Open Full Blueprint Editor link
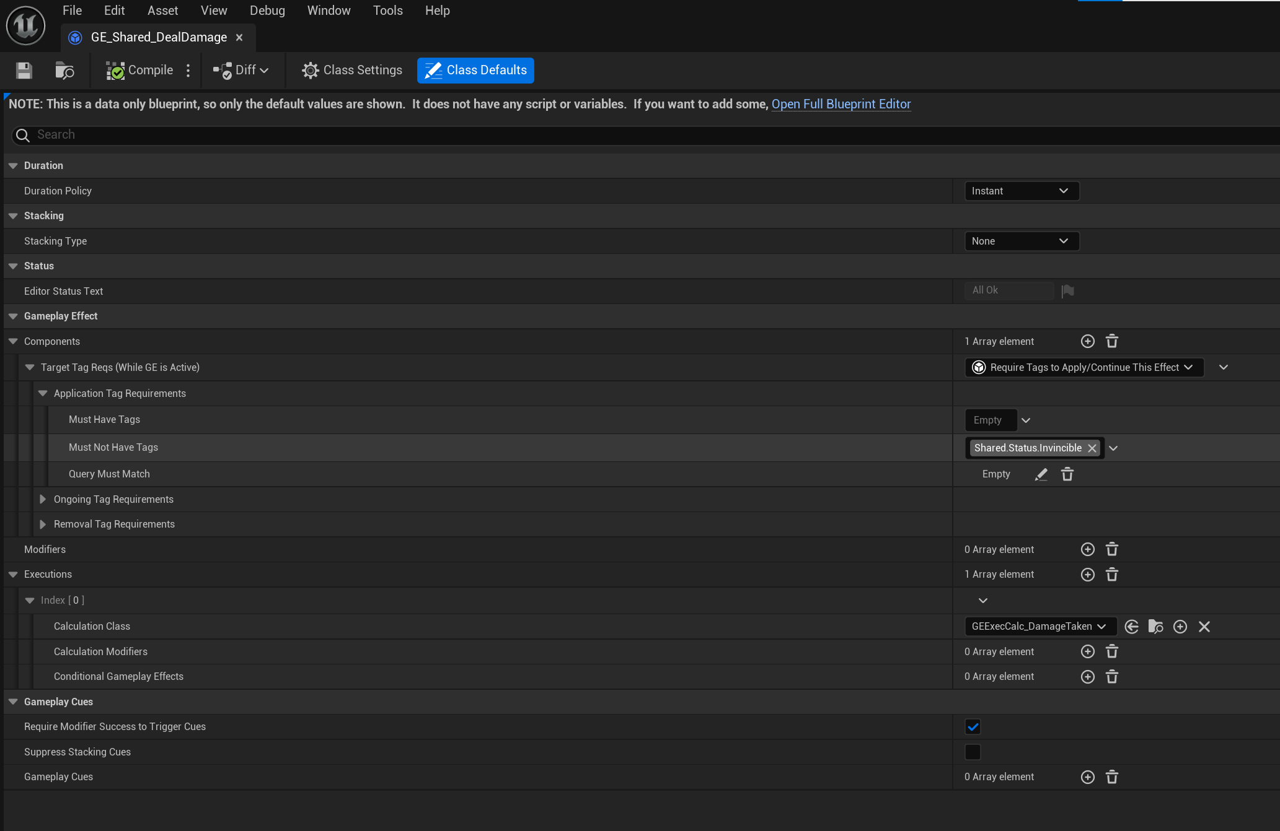The height and width of the screenshot is (831, 1280). pyautogui.click(x=841, y=104)
